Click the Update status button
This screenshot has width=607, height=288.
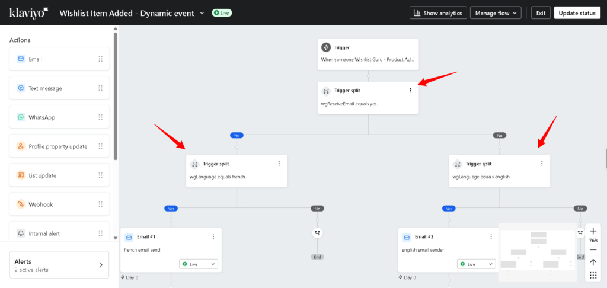tap(577, 13)
